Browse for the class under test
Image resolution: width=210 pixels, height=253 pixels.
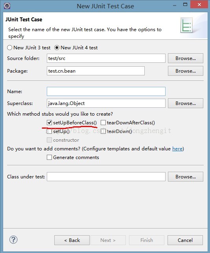pyautogui.click(x=186, y=177)
